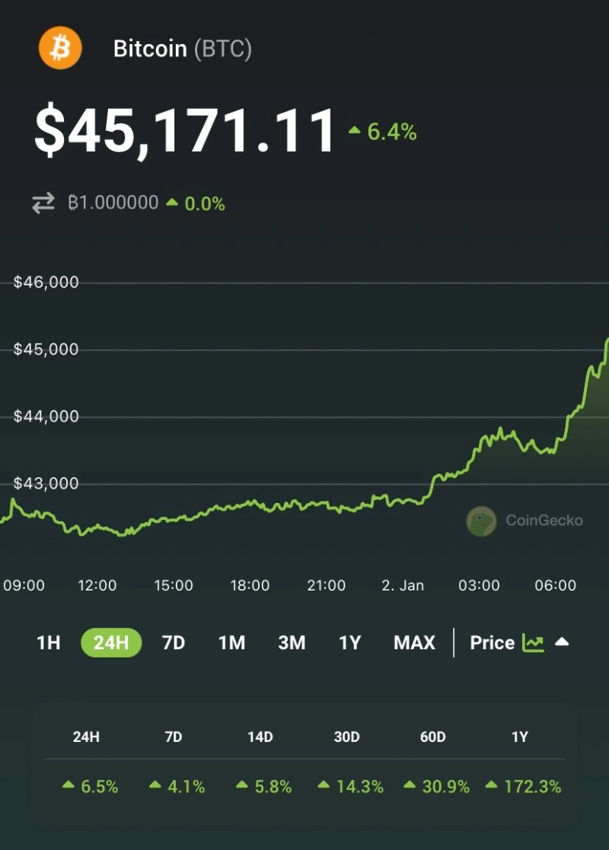Switch chart to 7D range

click(174, 643)
